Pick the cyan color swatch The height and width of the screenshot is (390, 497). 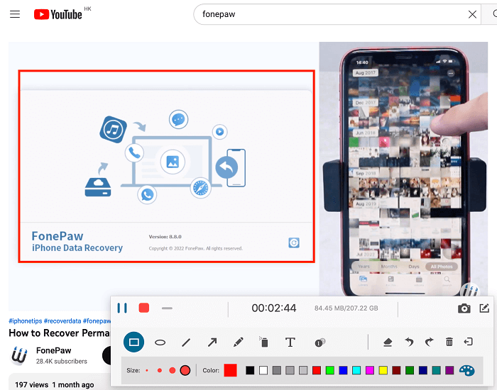point(356,370)
